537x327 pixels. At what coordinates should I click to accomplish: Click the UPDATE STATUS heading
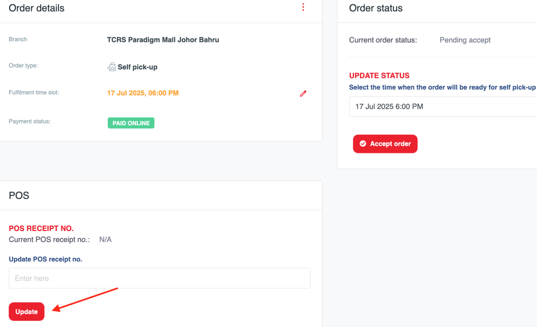pos(379,76)
